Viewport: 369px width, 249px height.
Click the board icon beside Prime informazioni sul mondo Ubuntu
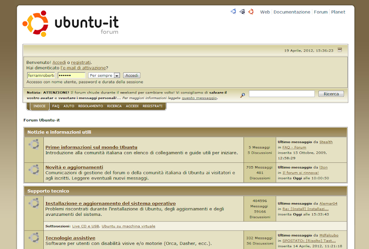point(34,145)
